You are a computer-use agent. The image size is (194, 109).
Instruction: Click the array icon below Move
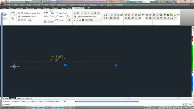coord(45,22)
